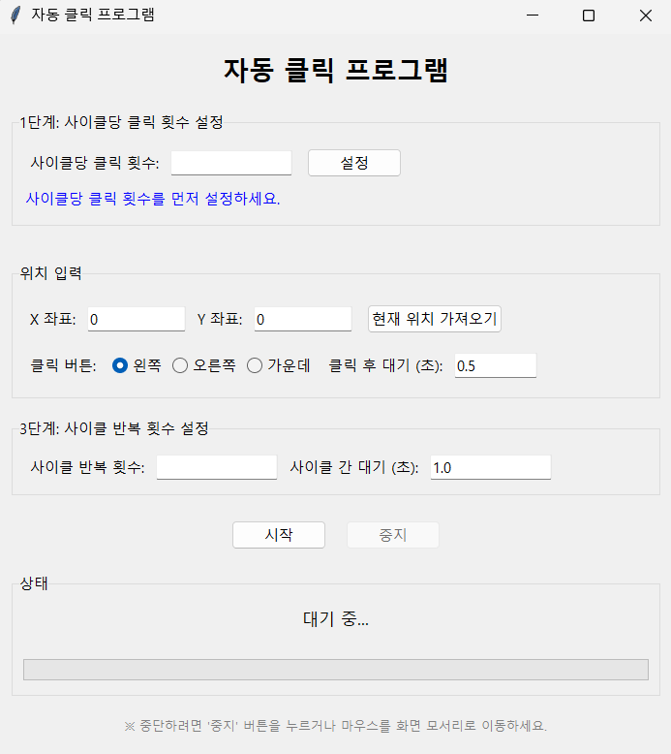
Task: Focus the 사이클당 클릭 횟수 input field
Action: [x=231, y=163]
